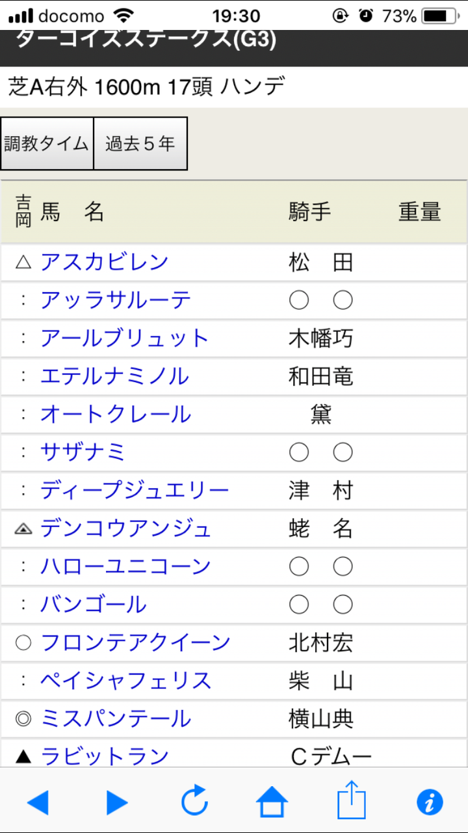This screenshot has height=833, width=468.
Task: Select エテルナミノル horse entry
Action: tap(115, 376)
